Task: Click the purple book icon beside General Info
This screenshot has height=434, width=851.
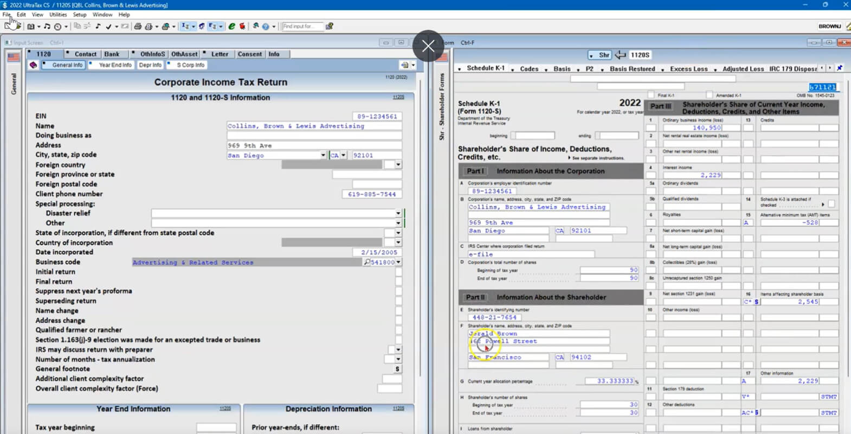Action: [x=33, y=65]
